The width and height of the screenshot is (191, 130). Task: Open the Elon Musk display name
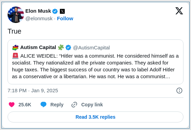pos(38,11)
